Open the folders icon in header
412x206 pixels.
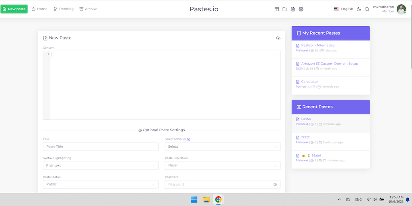tap(285, 9)
